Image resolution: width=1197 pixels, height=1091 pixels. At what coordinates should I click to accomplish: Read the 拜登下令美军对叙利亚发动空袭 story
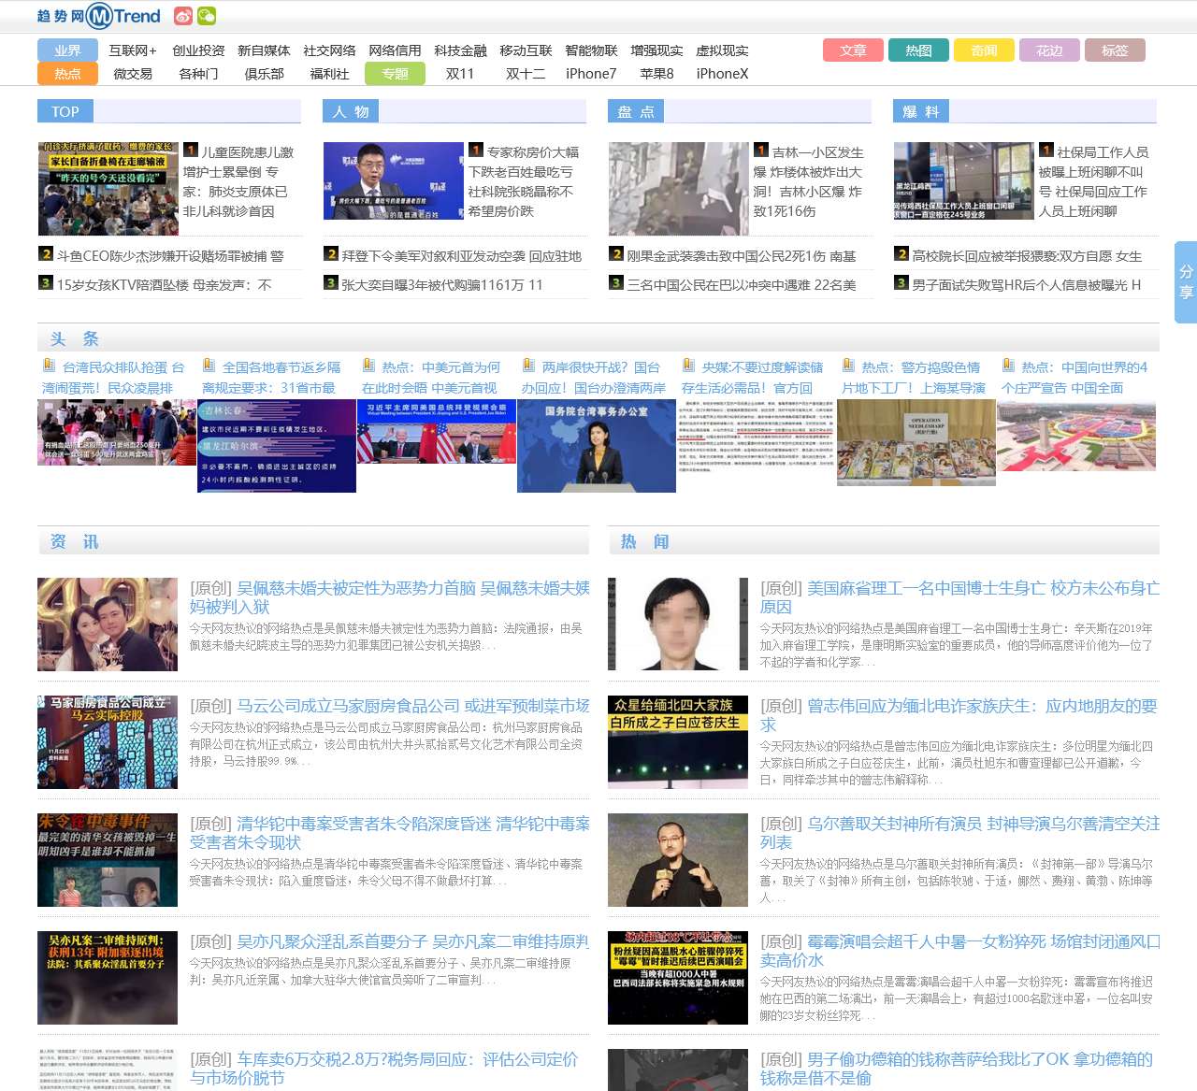pyautogui.click(x=462, y=256)
